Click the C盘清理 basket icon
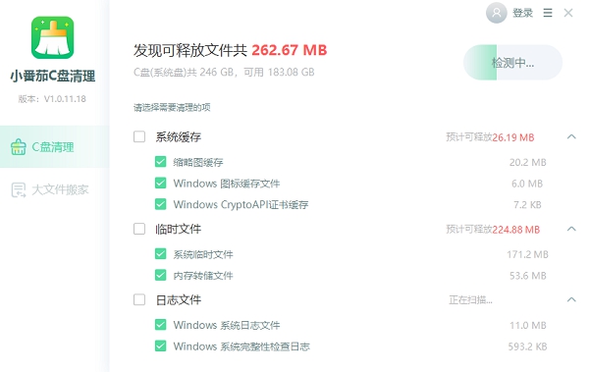589x372 pixels. 19,147
